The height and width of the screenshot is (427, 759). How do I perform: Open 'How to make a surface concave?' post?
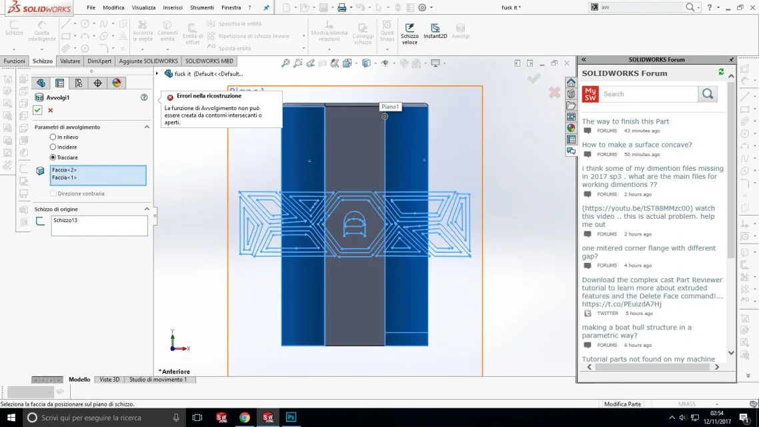pyautogui.click(x=636, y=145)
